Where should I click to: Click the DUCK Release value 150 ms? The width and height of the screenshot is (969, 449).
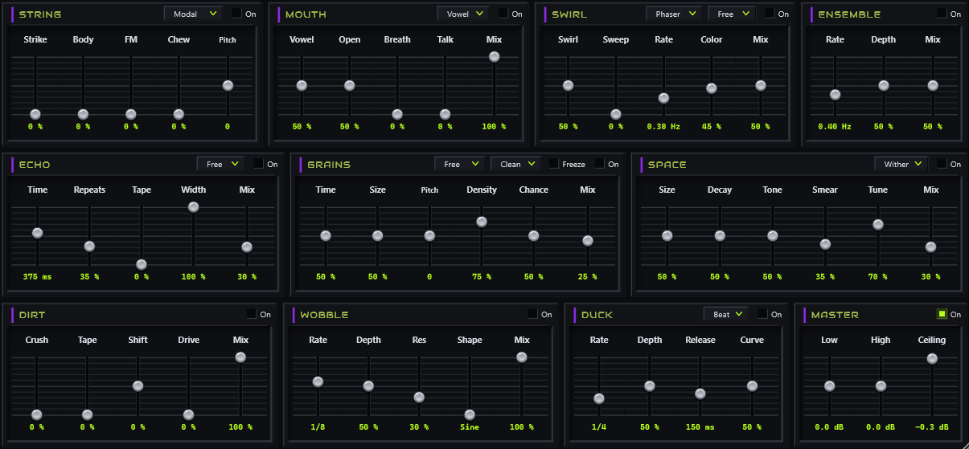pyautogui.click(x=700, y=427)
